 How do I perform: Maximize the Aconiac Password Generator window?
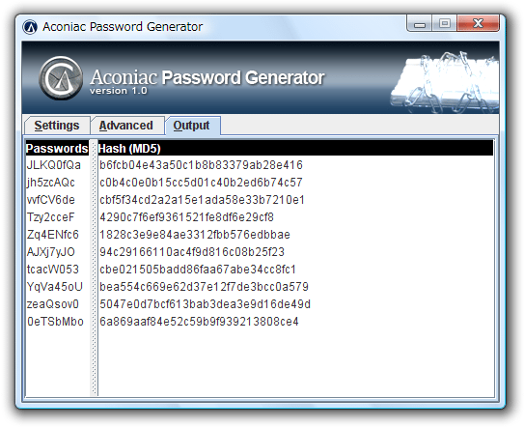click(445, 24)
